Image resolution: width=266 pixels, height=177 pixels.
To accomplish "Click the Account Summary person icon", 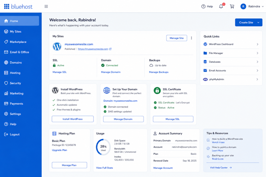I will pos(155,133).
